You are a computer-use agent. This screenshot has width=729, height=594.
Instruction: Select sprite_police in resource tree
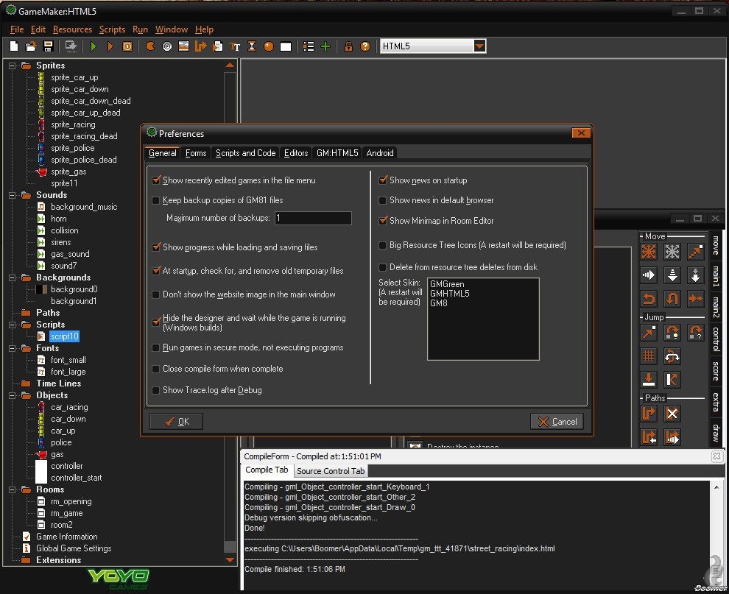tap(72, 148)
